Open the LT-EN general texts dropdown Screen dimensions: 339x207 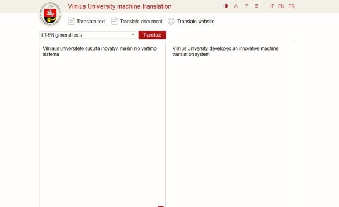tap(88, 35)
